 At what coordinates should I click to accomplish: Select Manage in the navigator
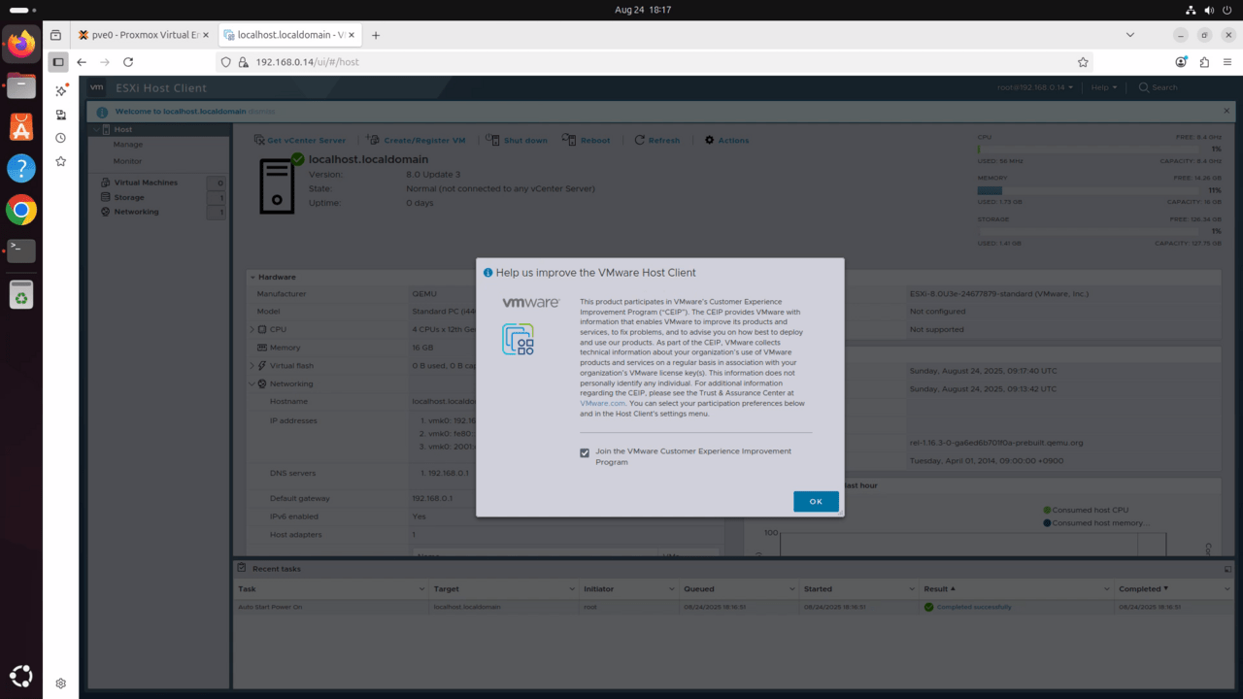point(127,145)
